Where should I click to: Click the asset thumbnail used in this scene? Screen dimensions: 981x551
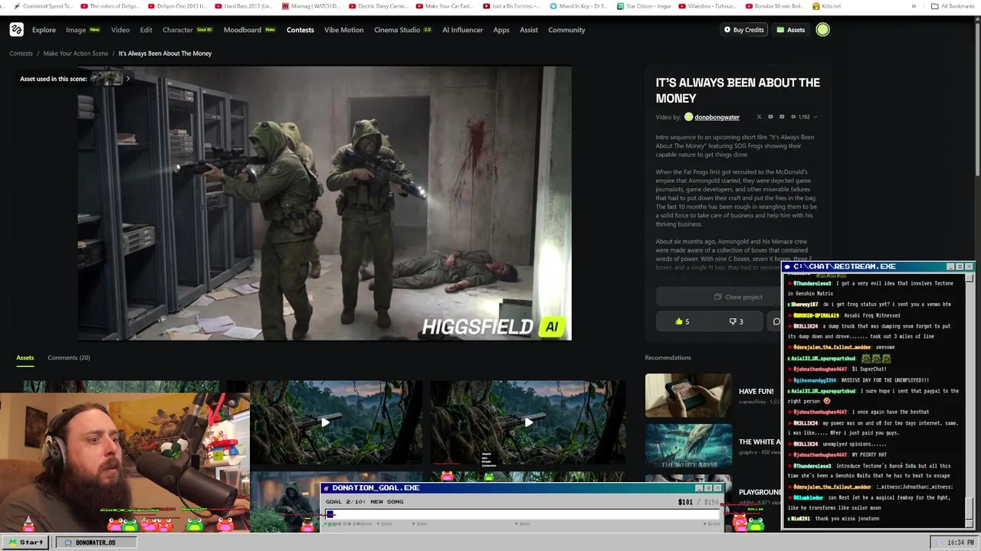pyautogui.click(x=107, y=79)
